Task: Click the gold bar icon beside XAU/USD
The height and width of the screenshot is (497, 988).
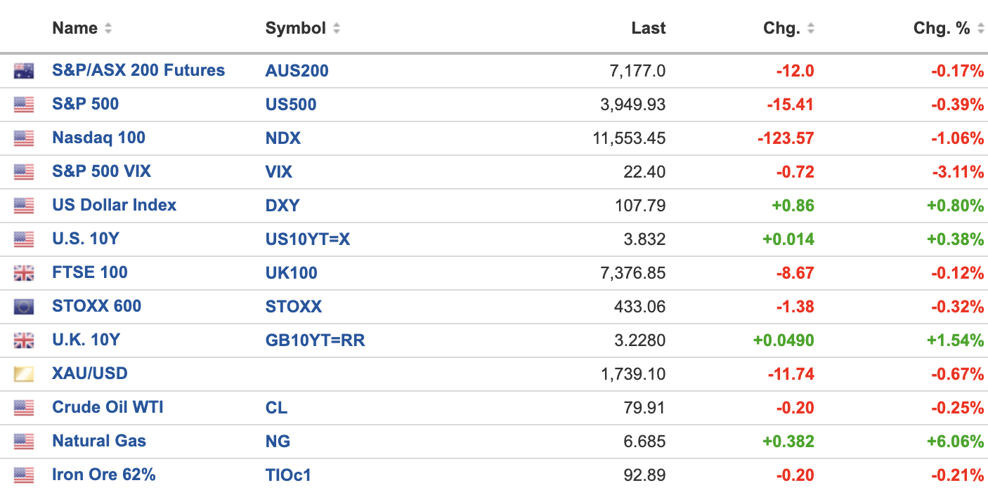Action: point(23,374)
